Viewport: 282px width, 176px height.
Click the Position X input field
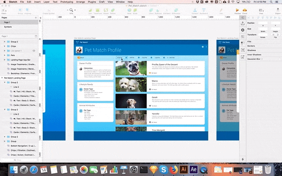(263, 23)
